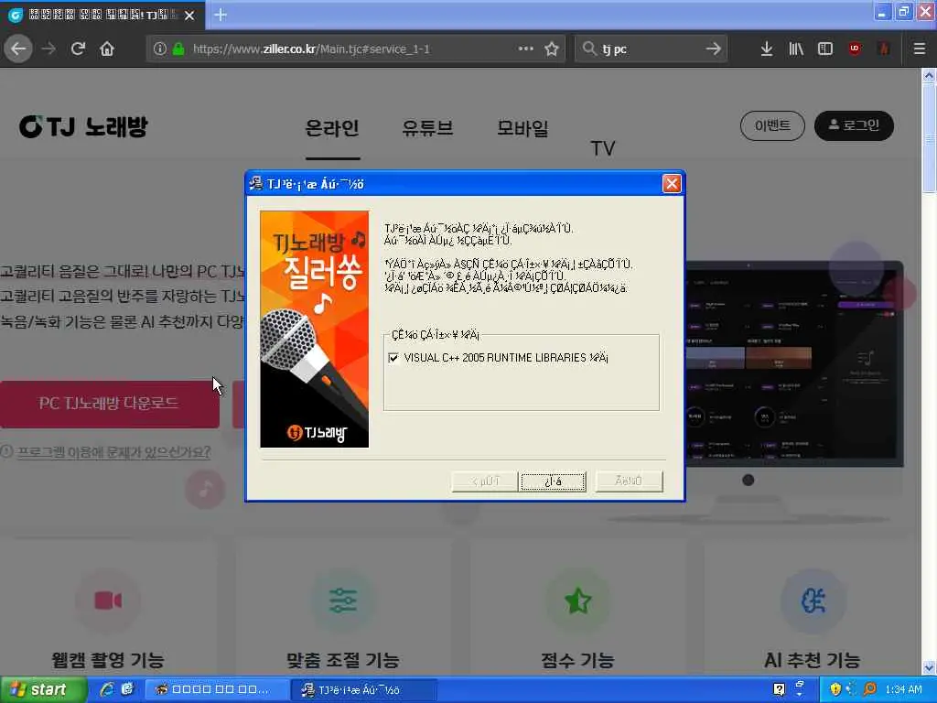Submit search with arrow in search box
The height and width of the screenshot is (703, 937).
pyautogui.click(x=713, y=49)
